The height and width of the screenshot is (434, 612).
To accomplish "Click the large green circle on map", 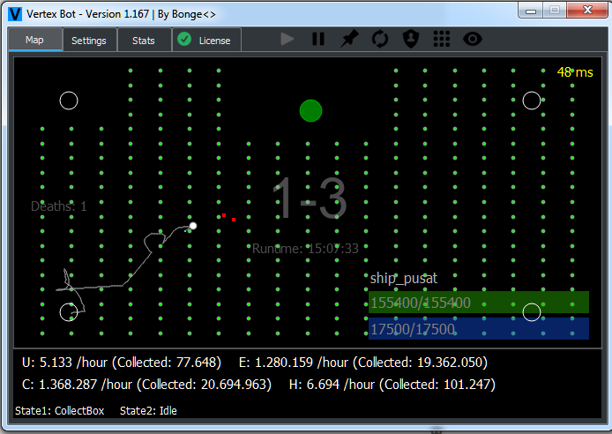I will click(310, 111).
